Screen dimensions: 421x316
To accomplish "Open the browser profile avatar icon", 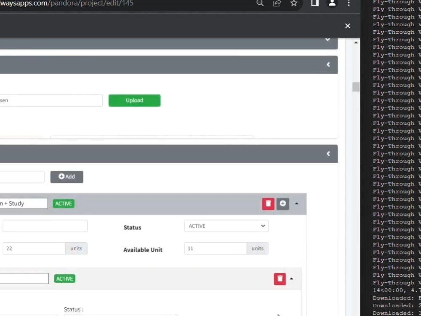I will (332, 3).
